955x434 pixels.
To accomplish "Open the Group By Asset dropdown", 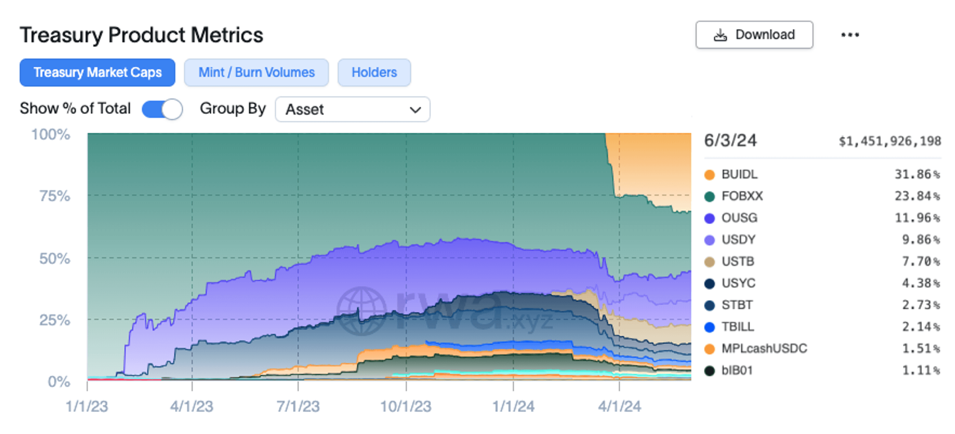I will (353, 109).
